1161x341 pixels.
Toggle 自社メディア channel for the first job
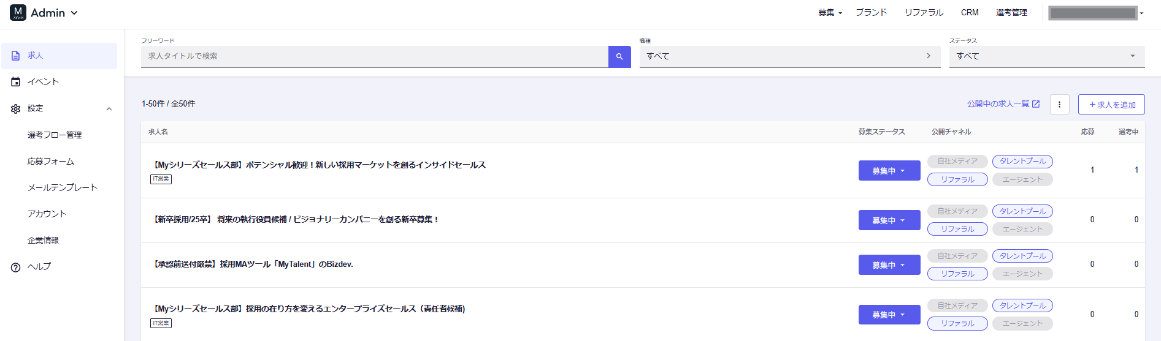point(957,162)
